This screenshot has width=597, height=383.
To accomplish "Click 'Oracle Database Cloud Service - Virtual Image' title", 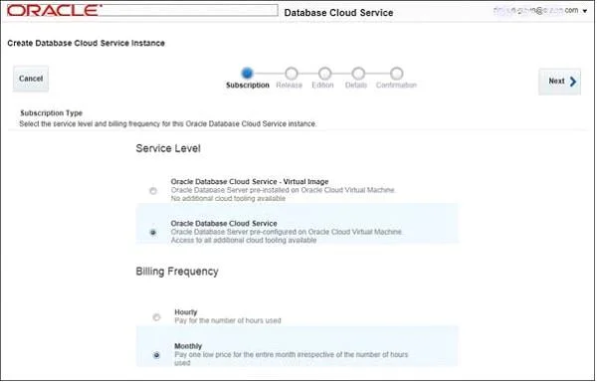I will (x=250, y=182).
